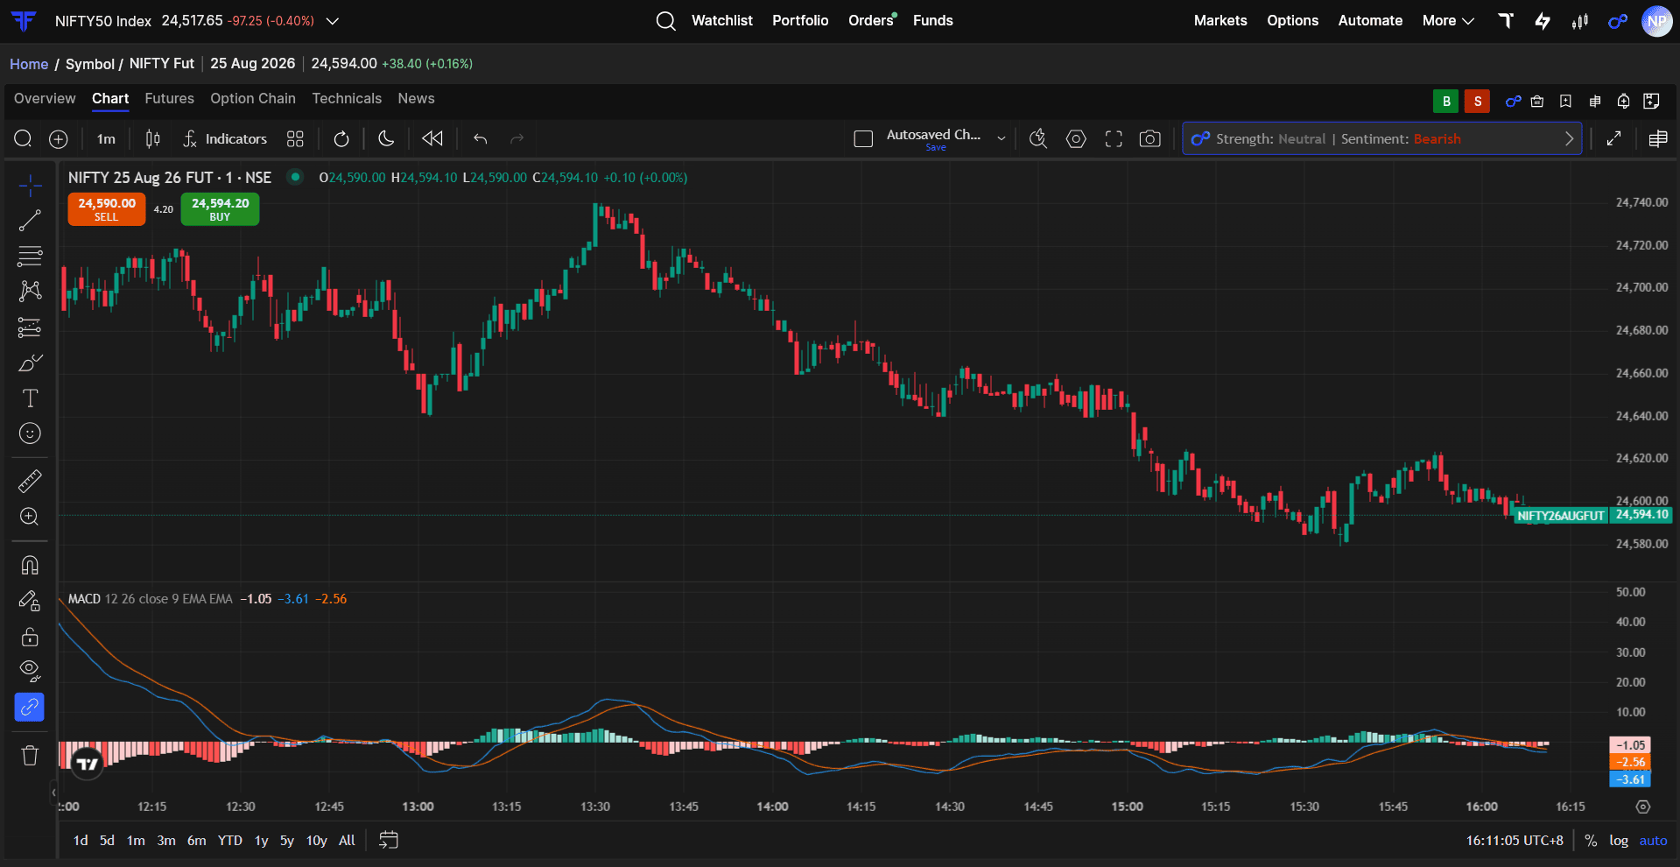Screen dimensions: 1680x867
Task: Click the replay rewind icon
Action: pos(432,138)
